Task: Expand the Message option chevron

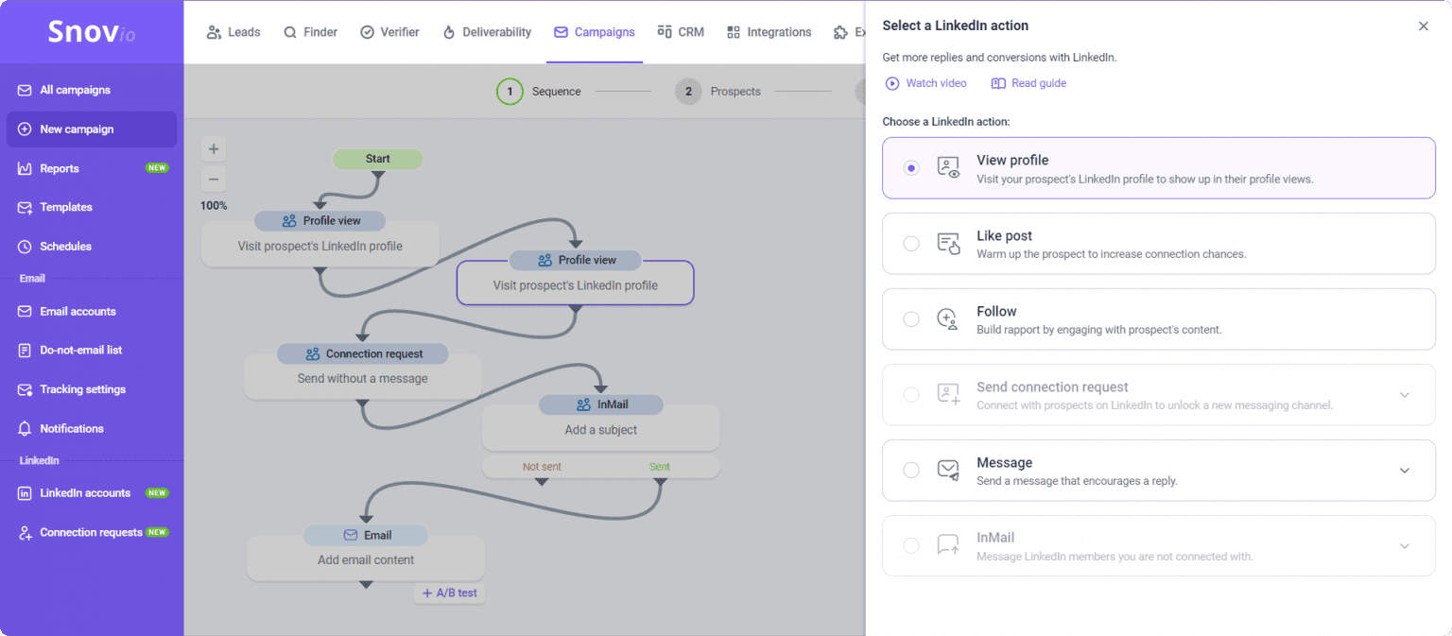Action: pyautogui.click(x=1405, y=471)
